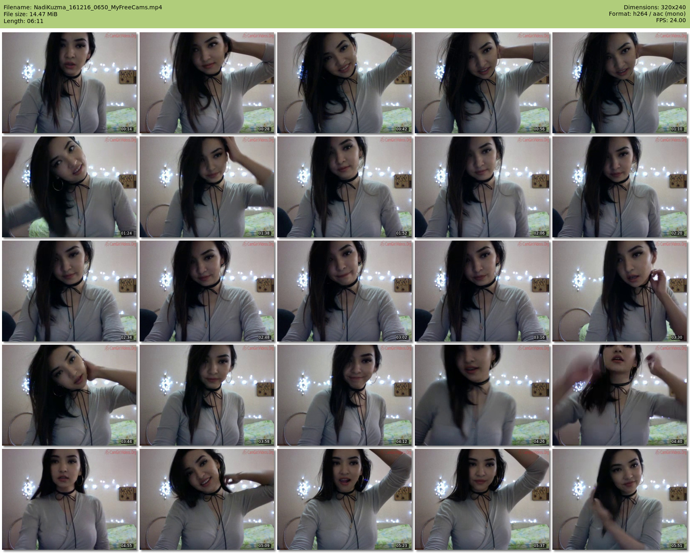The width and height of the screenshot is (690, 553).
Task: Open the thumbnail stamped 03:30
Action: [619, 291]
